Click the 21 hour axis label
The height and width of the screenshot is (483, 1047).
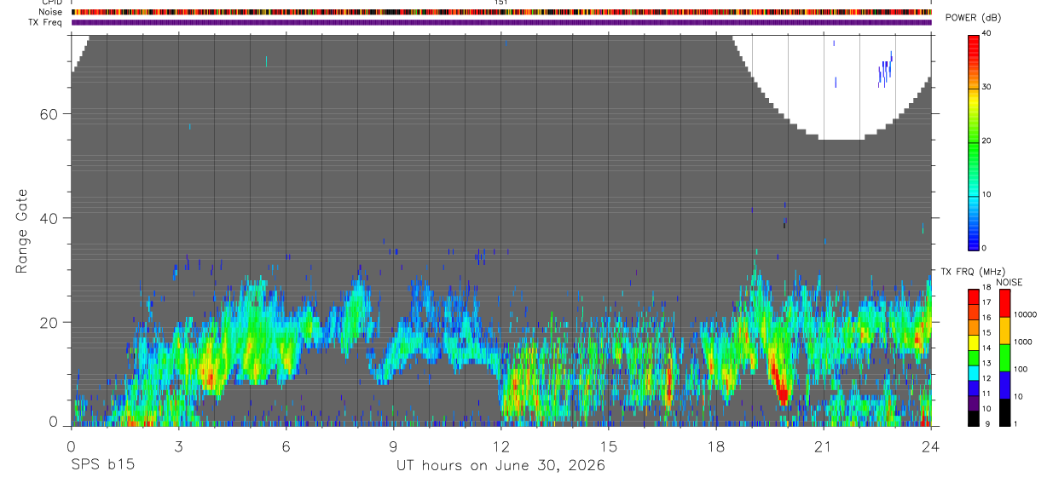(824, 446)
